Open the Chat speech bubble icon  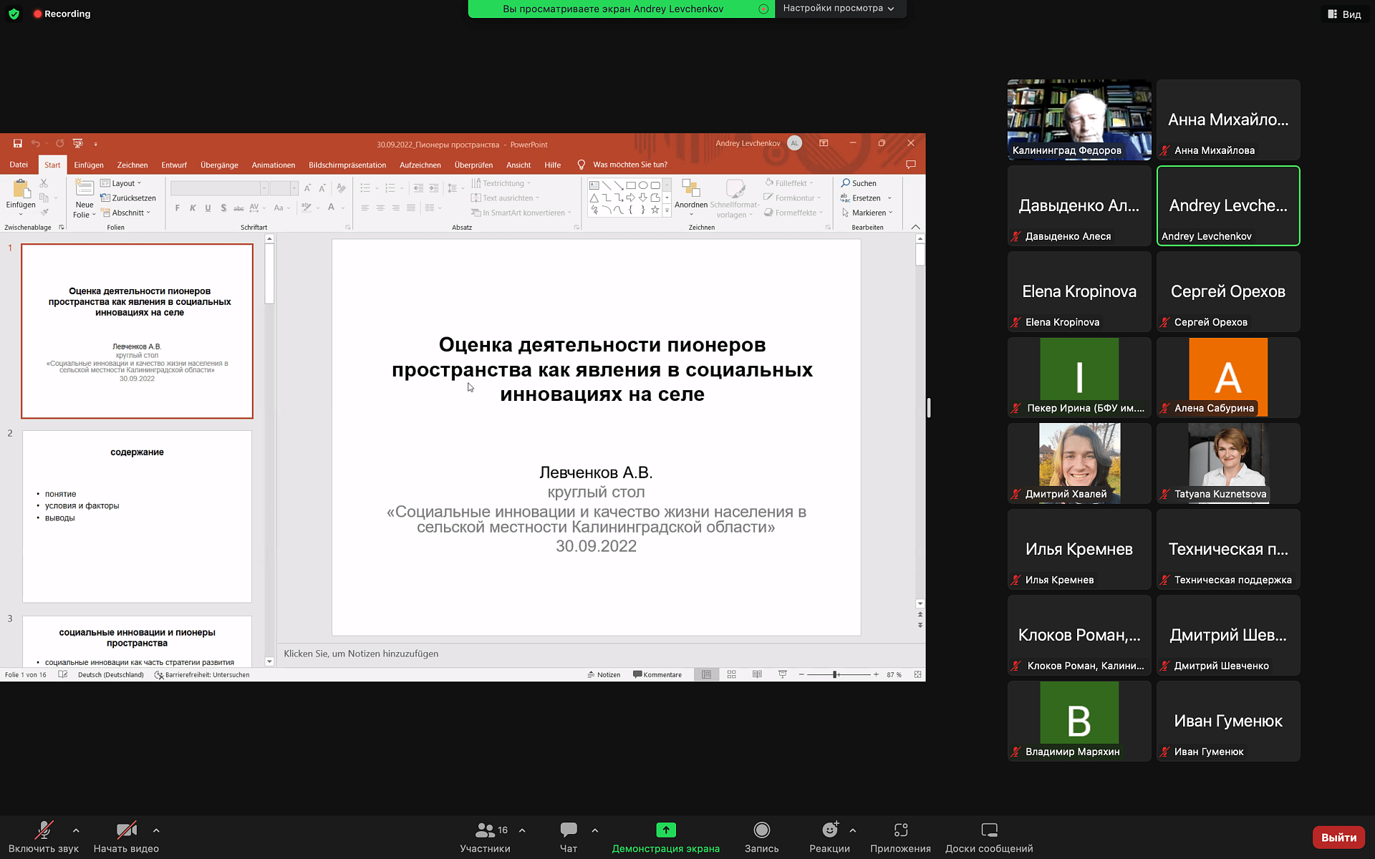click(569, 830)
